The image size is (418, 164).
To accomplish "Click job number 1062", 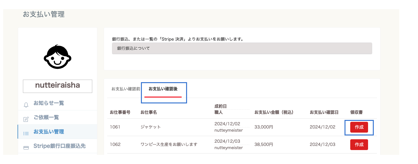I will point(115,144).
